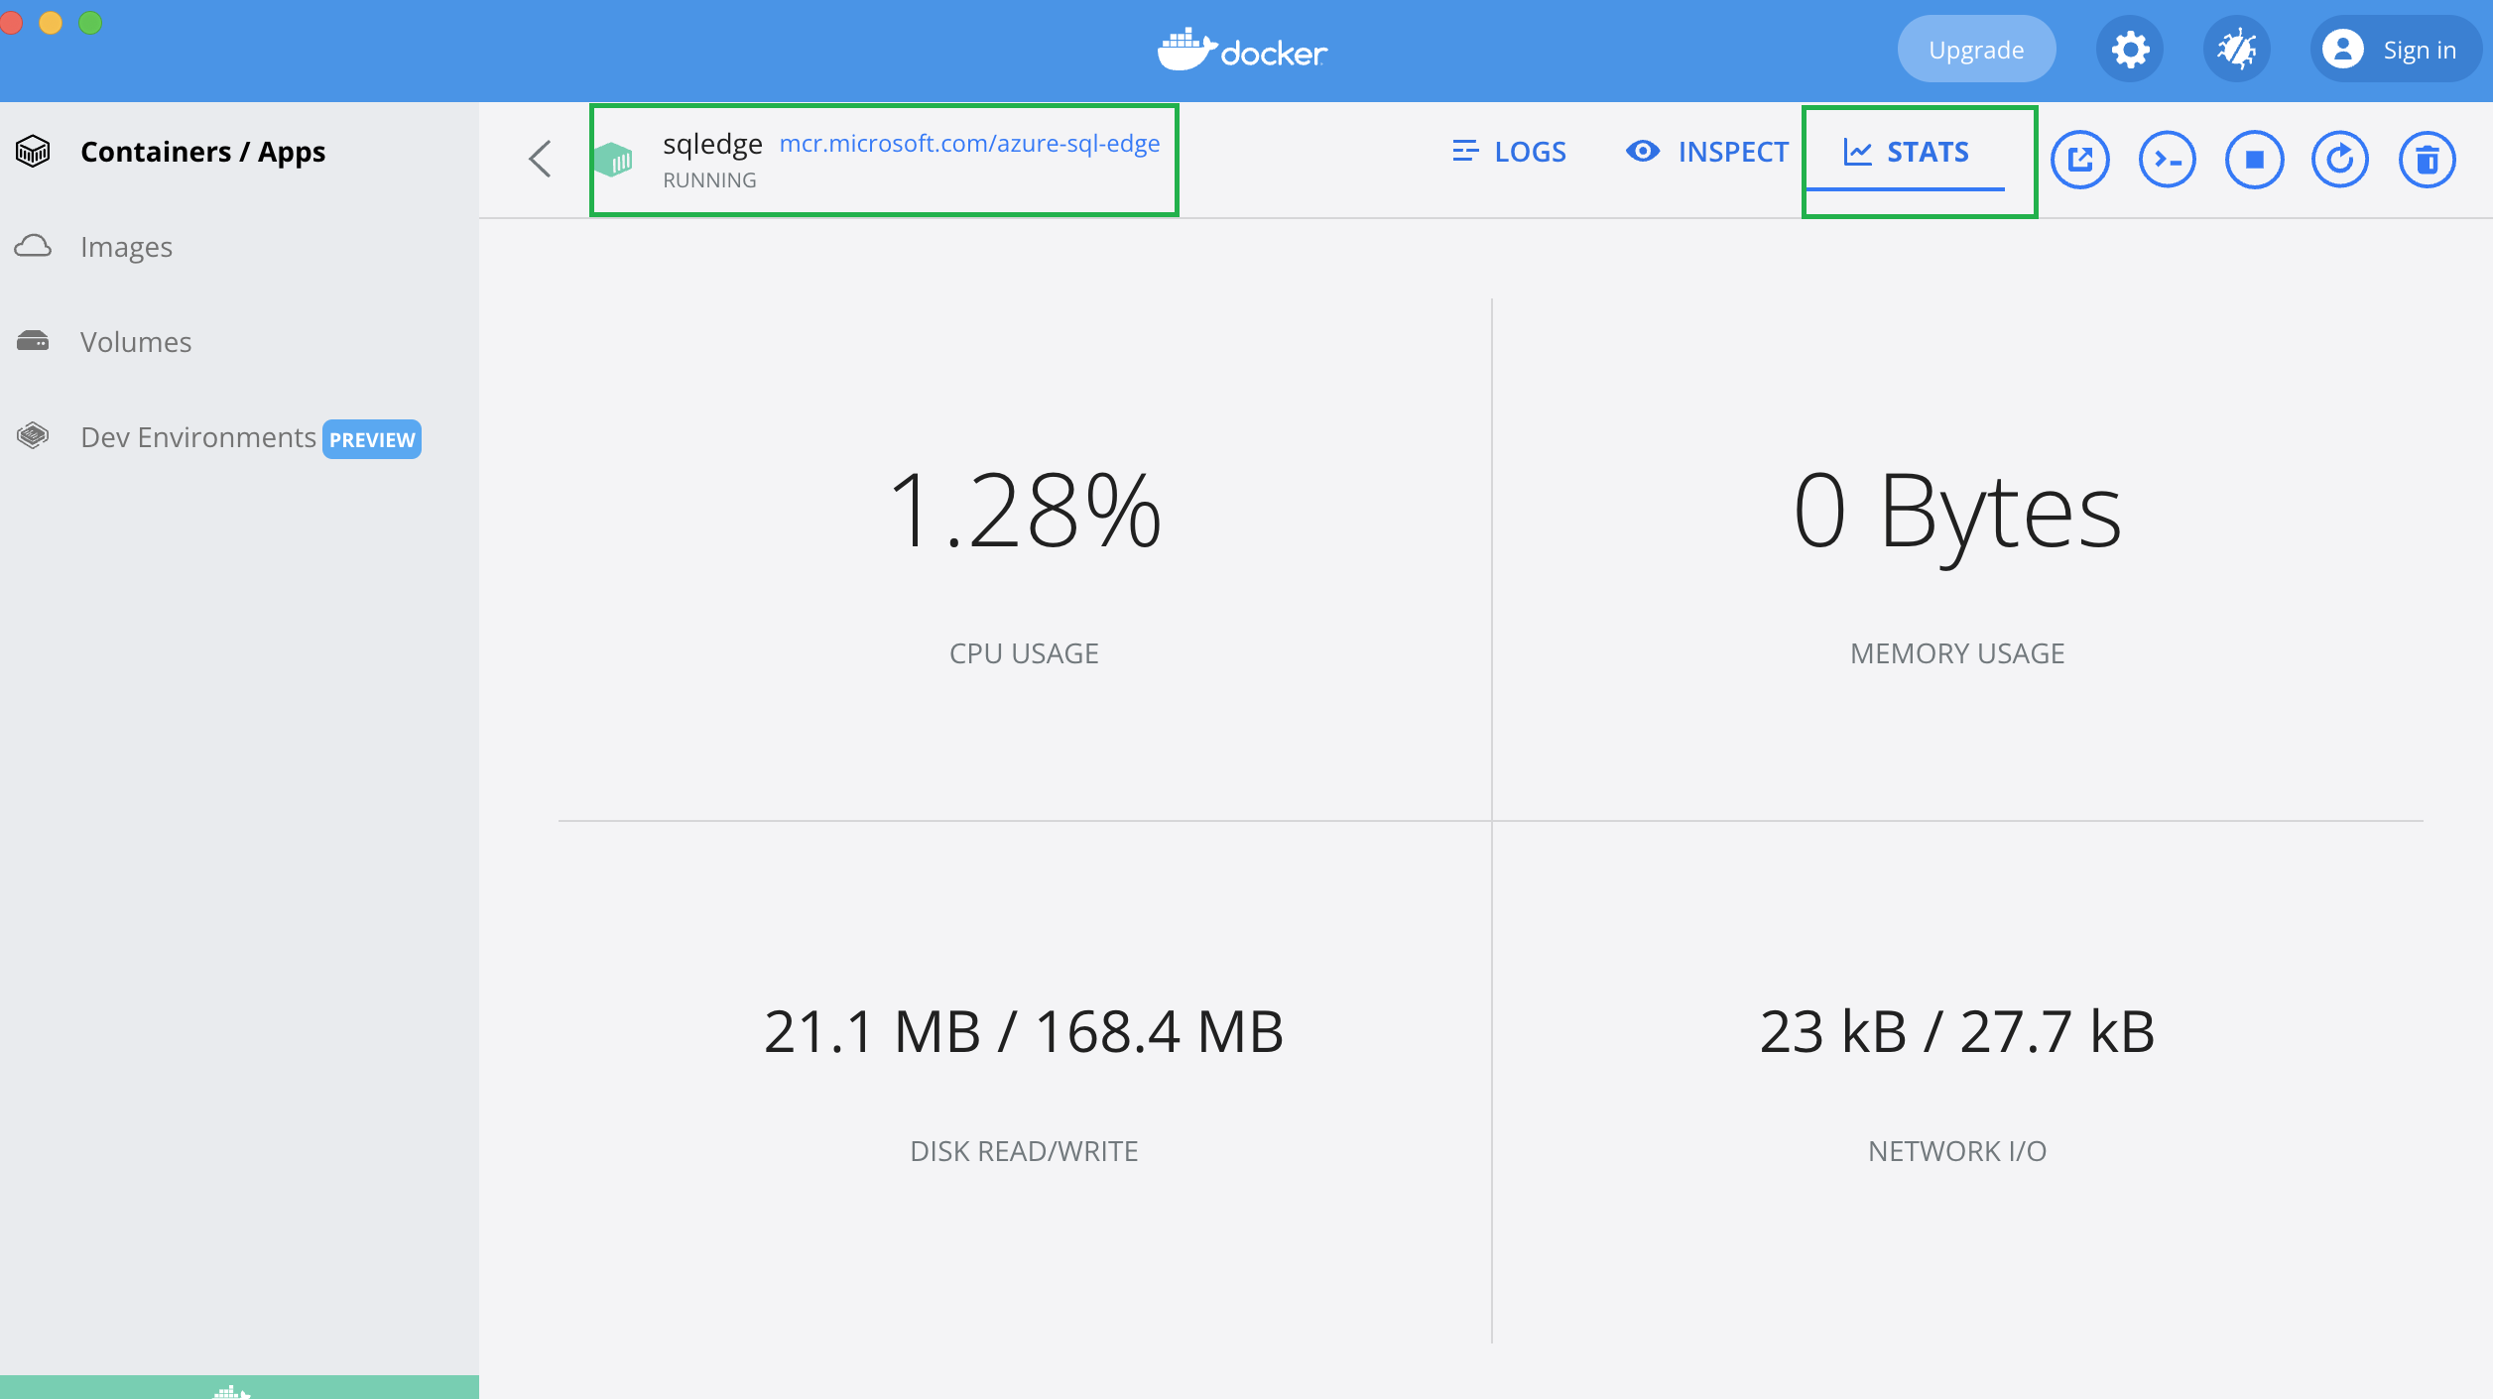The height and width of the screenshot is (1399, 2493).
Task: Open Containers / Apps section
Action: [x=202, y=152]
